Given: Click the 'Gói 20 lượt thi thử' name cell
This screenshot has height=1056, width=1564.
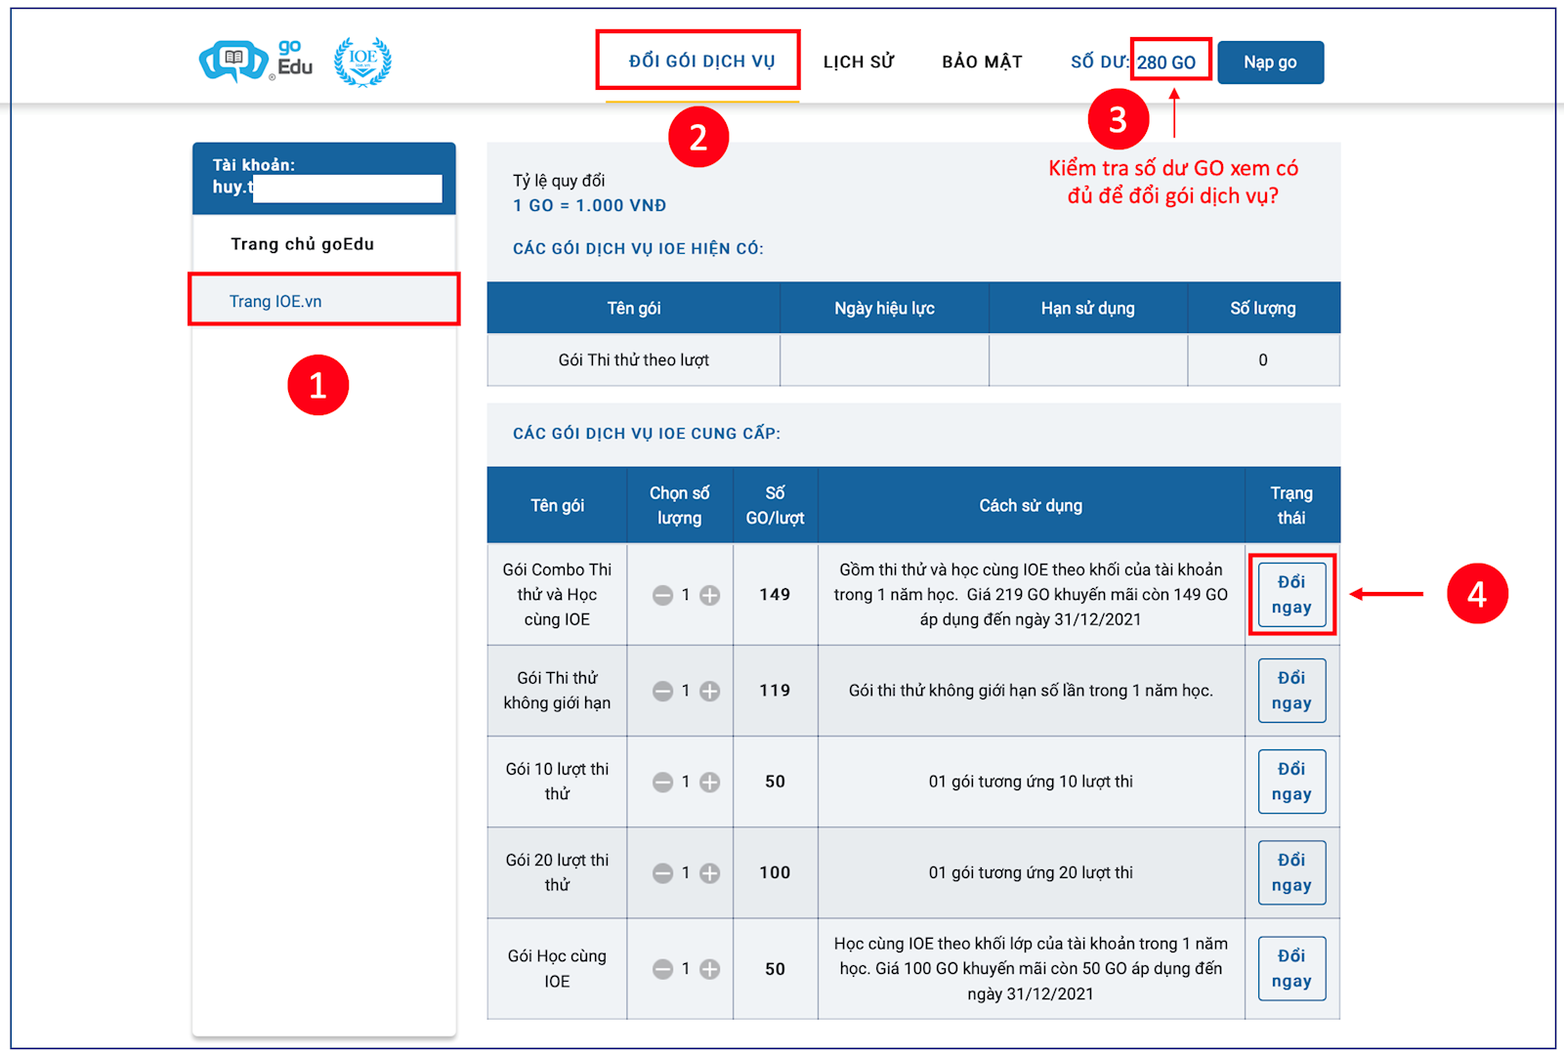Looking at the screenshot, I should tap(557, 872).
